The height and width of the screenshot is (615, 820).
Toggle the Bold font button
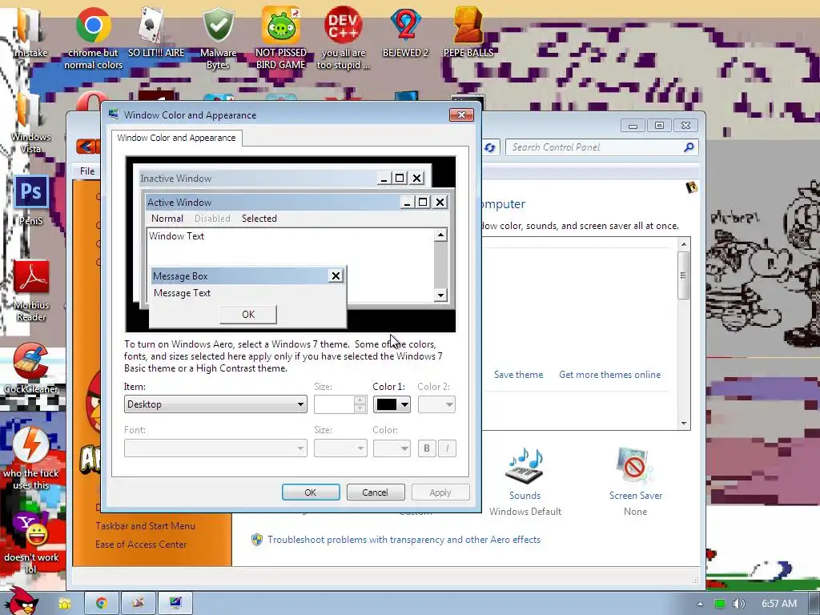click(x=427, y=448)
